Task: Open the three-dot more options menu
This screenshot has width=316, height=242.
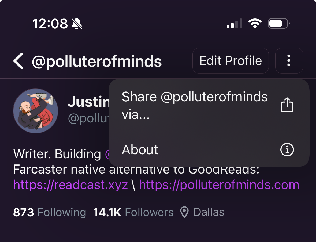Action: (x=289, y=61)
